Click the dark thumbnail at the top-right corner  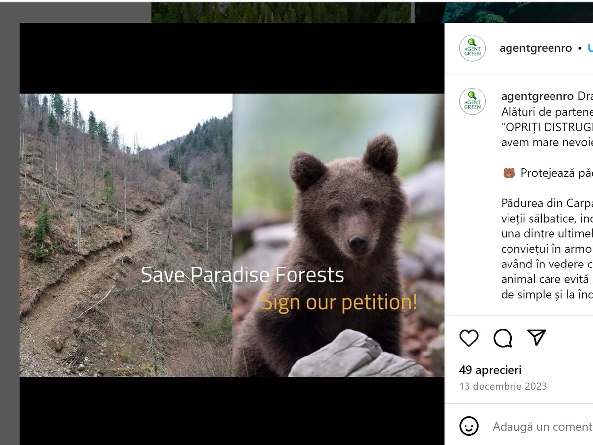click(x=504, y=12)
